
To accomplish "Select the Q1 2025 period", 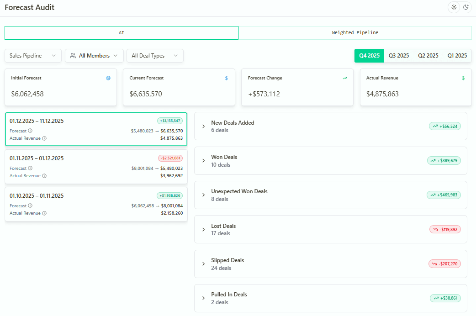I will pyautogui.click(x=457, y=55).
